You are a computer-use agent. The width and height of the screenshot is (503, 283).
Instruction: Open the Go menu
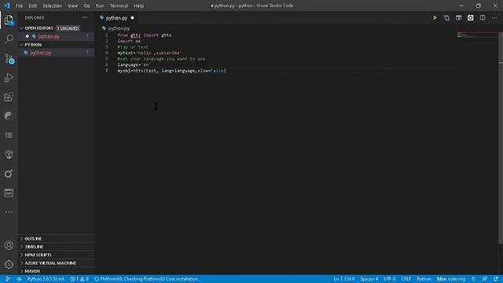(x=86, y=6)
